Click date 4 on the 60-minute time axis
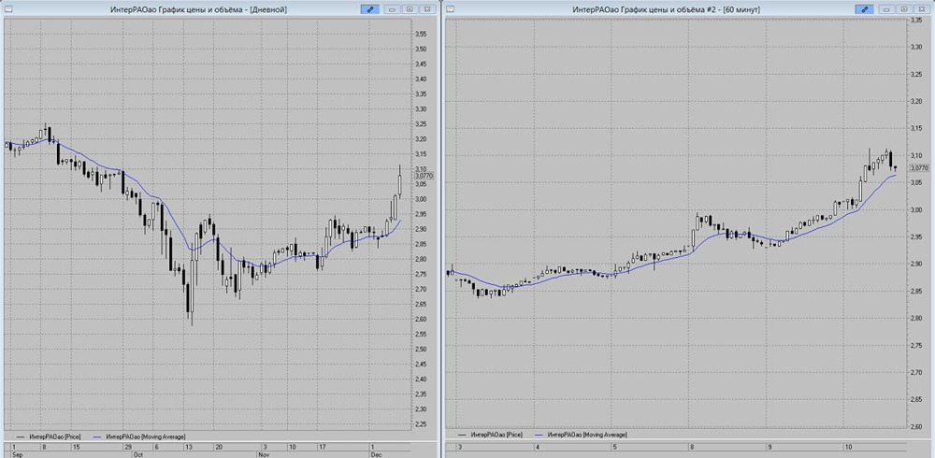This screenshot has width=935, height=458. click(538, 447)
